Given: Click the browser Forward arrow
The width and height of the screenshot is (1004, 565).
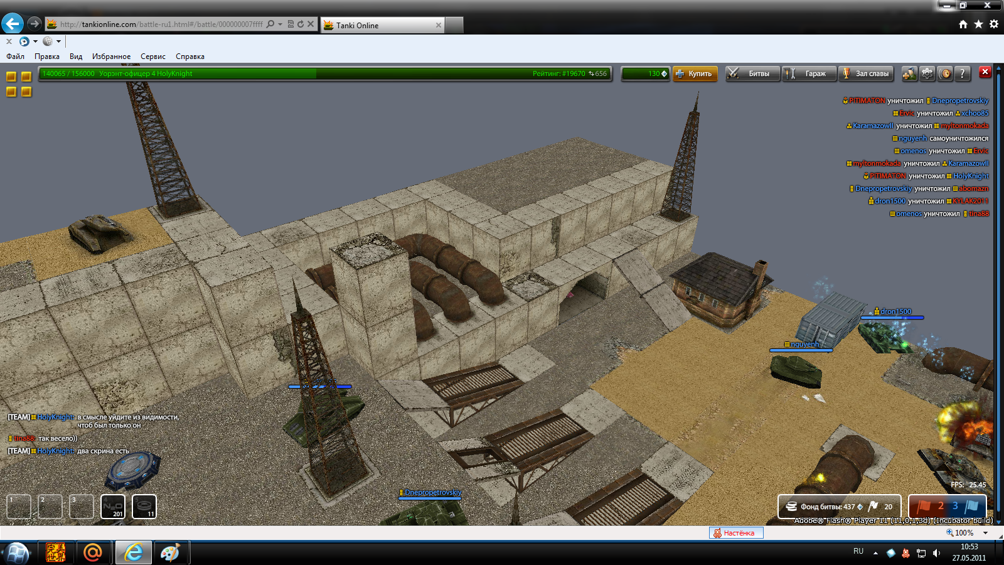Looking at the screenshot, I should pyautogui.click(x=35, y=24).
